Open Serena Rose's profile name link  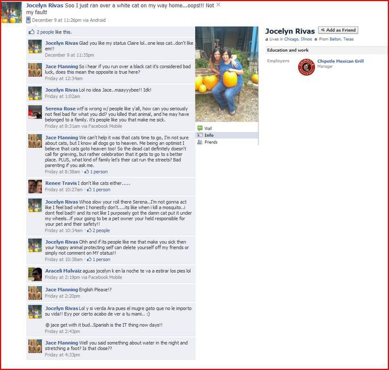click(60, 109)
